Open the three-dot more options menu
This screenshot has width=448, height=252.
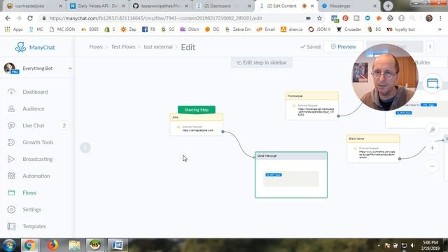[x=430, y=47]
